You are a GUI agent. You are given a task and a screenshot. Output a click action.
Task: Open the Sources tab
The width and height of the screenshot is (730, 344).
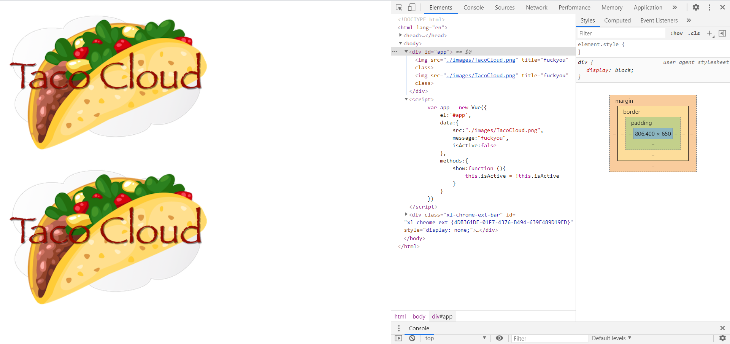[x=505, y=7]
